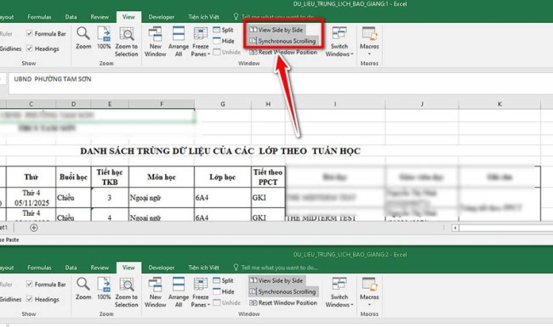Click the sheet title DANH SÁCH TRÙNG DỮ LIỆU

point(220,151)
